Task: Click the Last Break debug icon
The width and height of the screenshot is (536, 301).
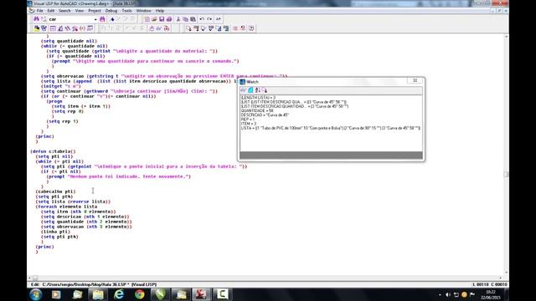Action: pyautogui.click(x=167, y=28)
